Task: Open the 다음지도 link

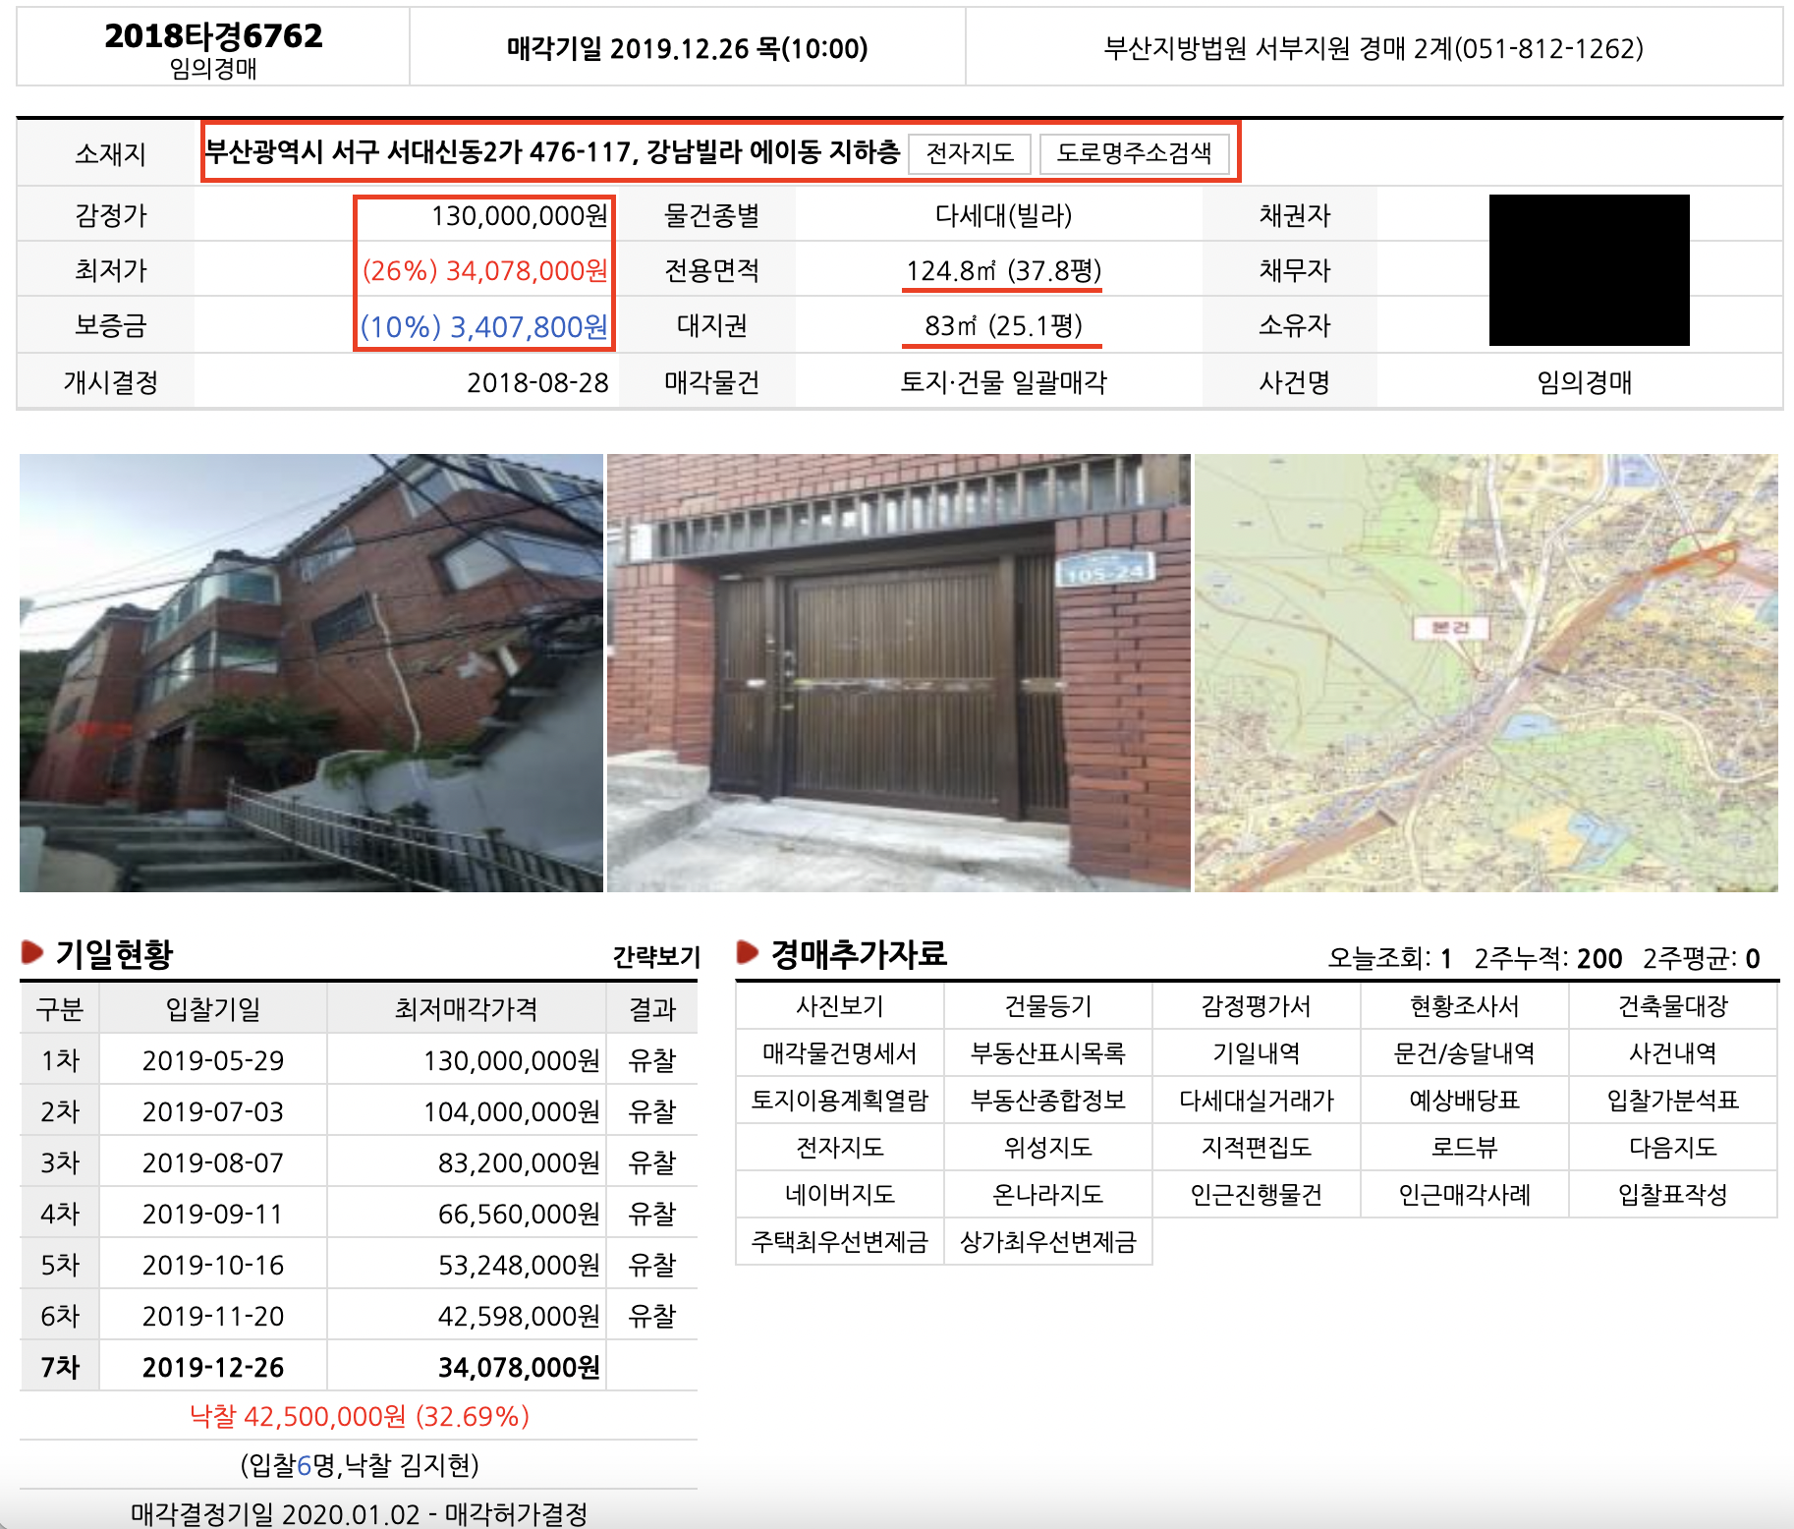Action: (1673, 1148)
